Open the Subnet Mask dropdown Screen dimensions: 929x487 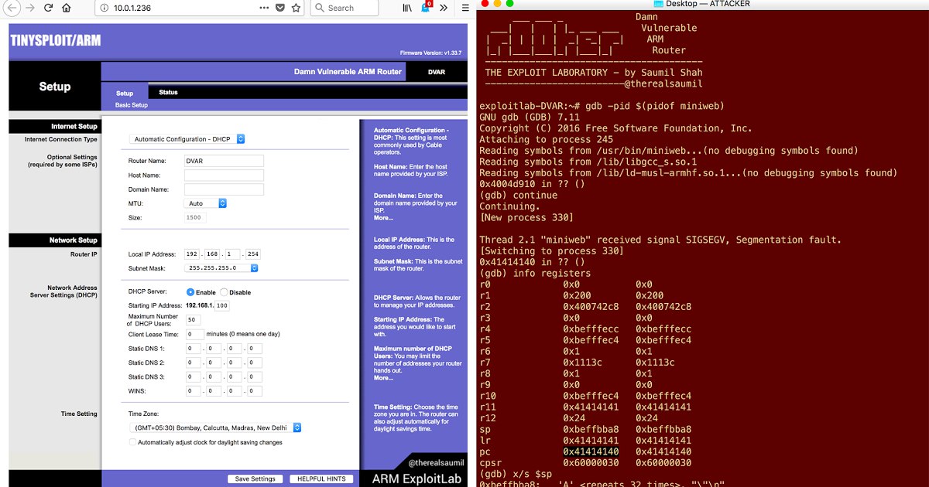(x=221, y=268)
